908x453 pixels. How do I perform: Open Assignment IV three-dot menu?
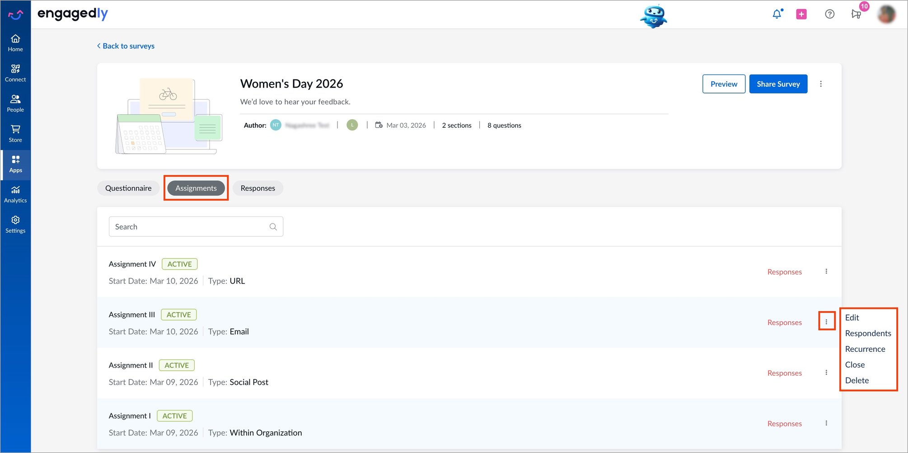coord(826,271)
